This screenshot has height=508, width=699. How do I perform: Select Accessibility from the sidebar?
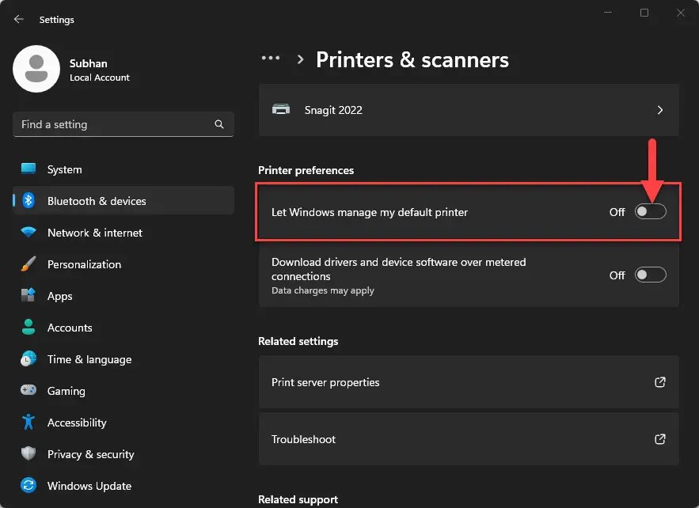point(75,423)
